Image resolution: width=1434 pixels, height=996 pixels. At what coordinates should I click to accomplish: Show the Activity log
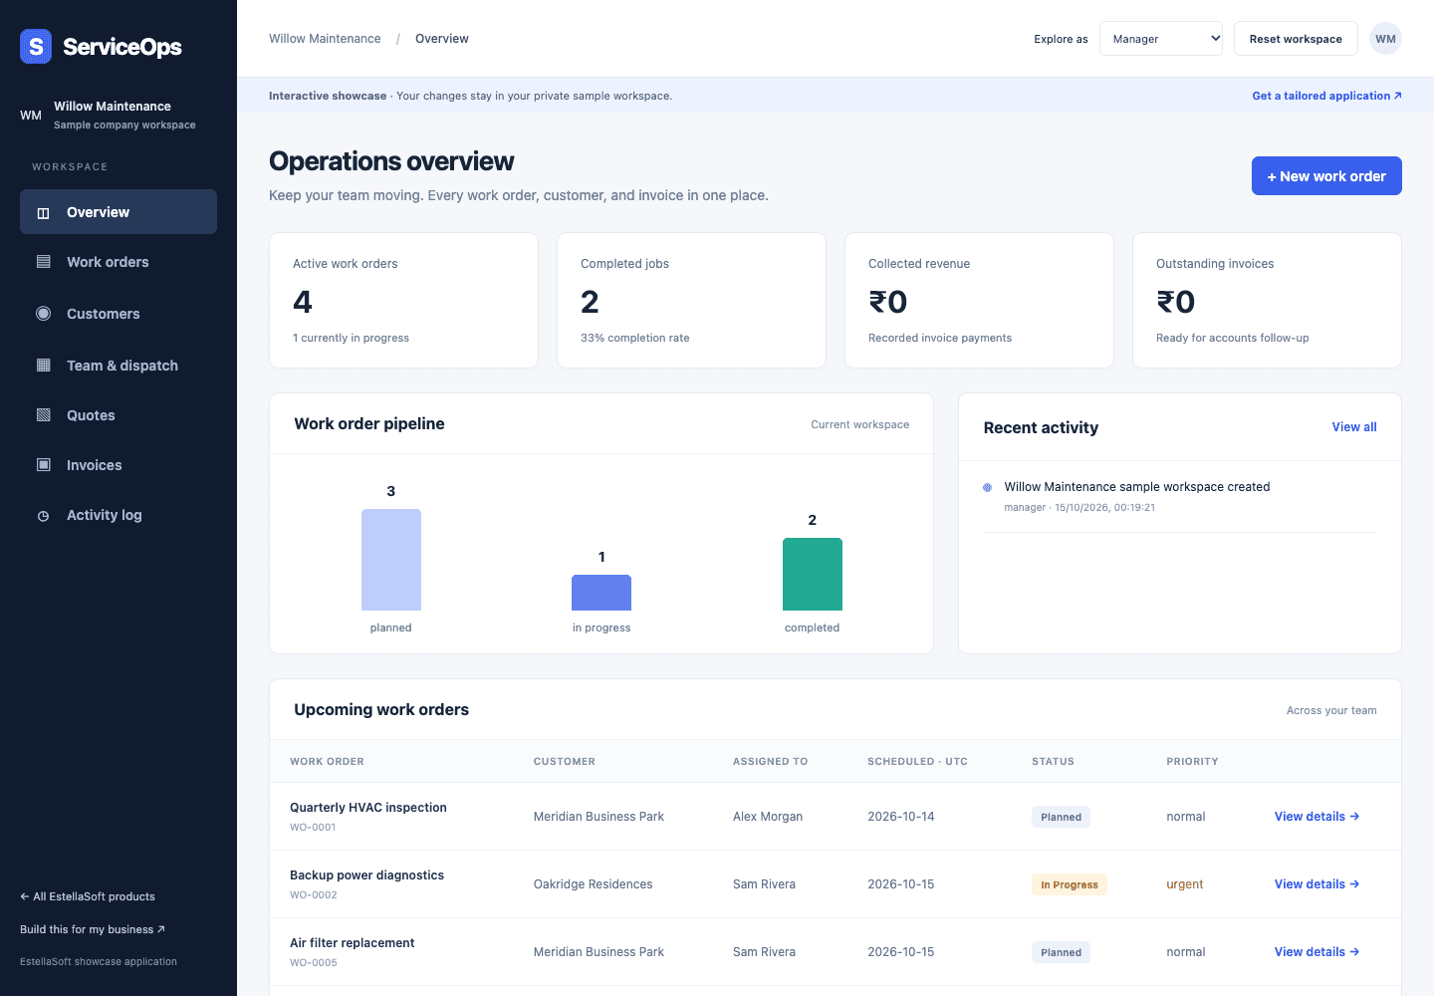(x=119, y=515)
